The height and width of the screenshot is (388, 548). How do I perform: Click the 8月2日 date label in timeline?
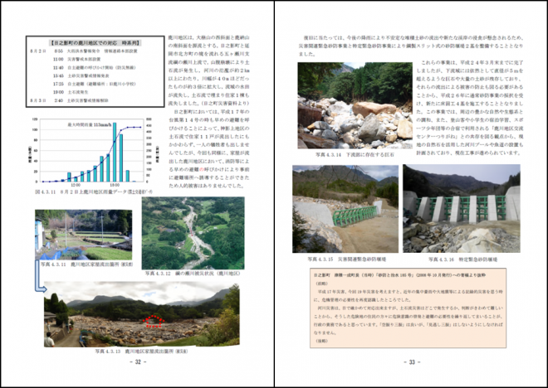pyautogui.click(x=38, y=51)
